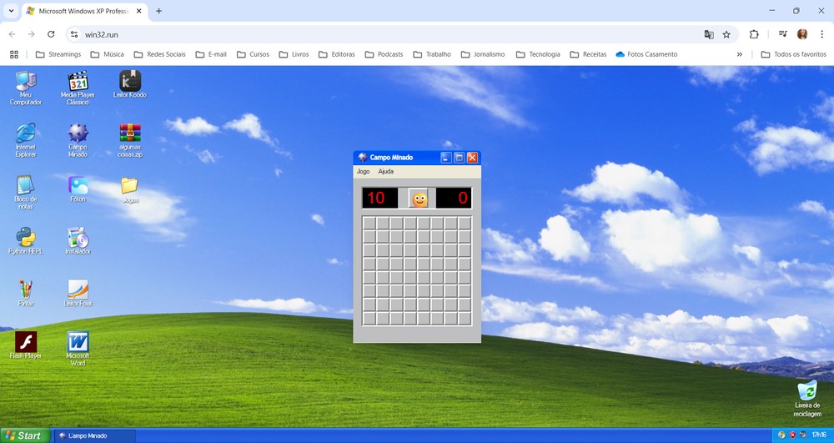
Task: Open Receitas bookmark folder
Action: (588, 54)
